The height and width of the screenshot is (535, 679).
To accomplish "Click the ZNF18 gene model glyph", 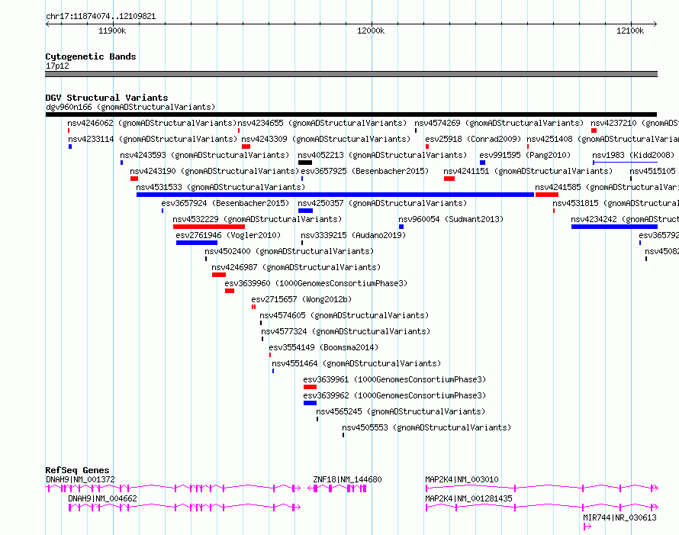I will 337,488.
